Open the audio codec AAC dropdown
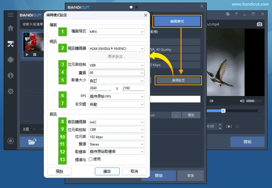The height and width of the screenshot is (188, 272). coord(117,122)
